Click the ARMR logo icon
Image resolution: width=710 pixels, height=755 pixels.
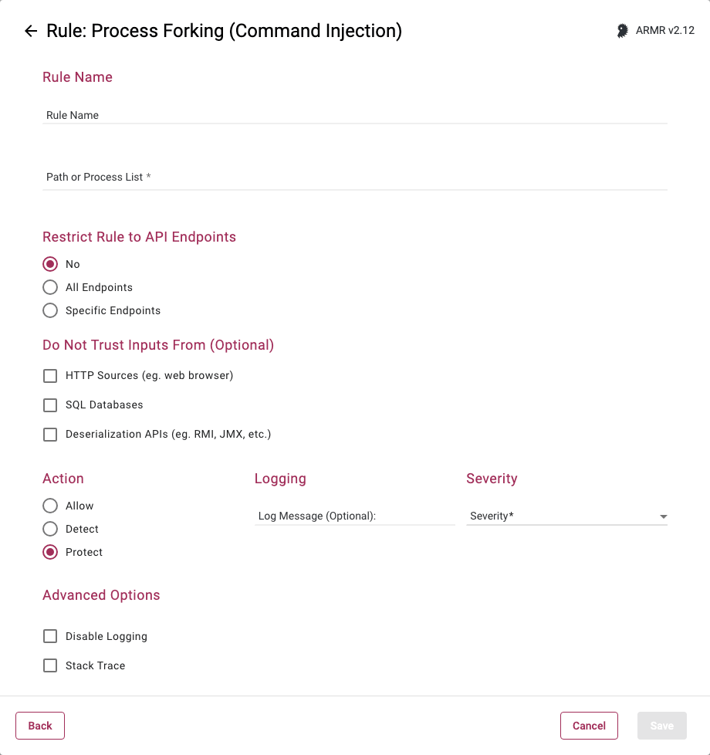(x=622, y=31)
